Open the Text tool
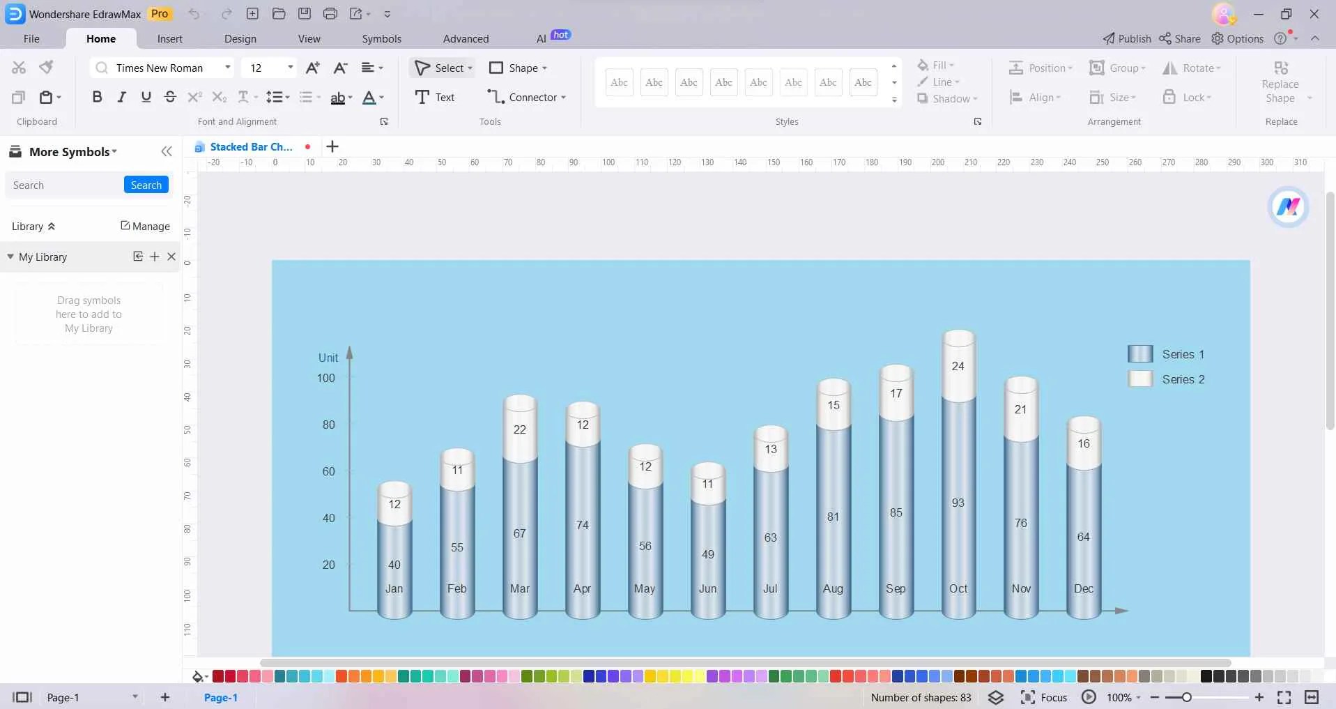Image resolution: width=1336 pixels, height=709 pixels. [436, 97]
